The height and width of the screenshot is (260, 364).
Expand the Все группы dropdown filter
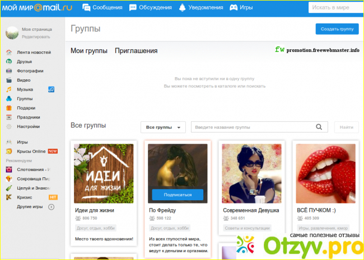(162, 127)
